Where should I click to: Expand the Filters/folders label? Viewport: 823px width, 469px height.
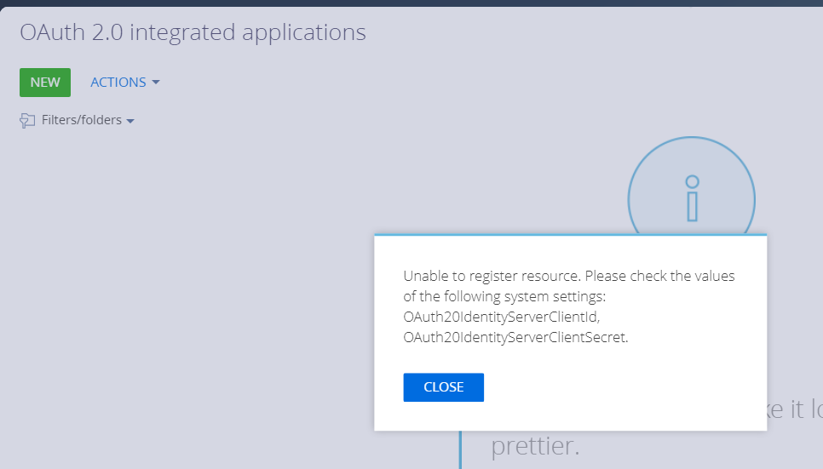(x=81, y=120)
